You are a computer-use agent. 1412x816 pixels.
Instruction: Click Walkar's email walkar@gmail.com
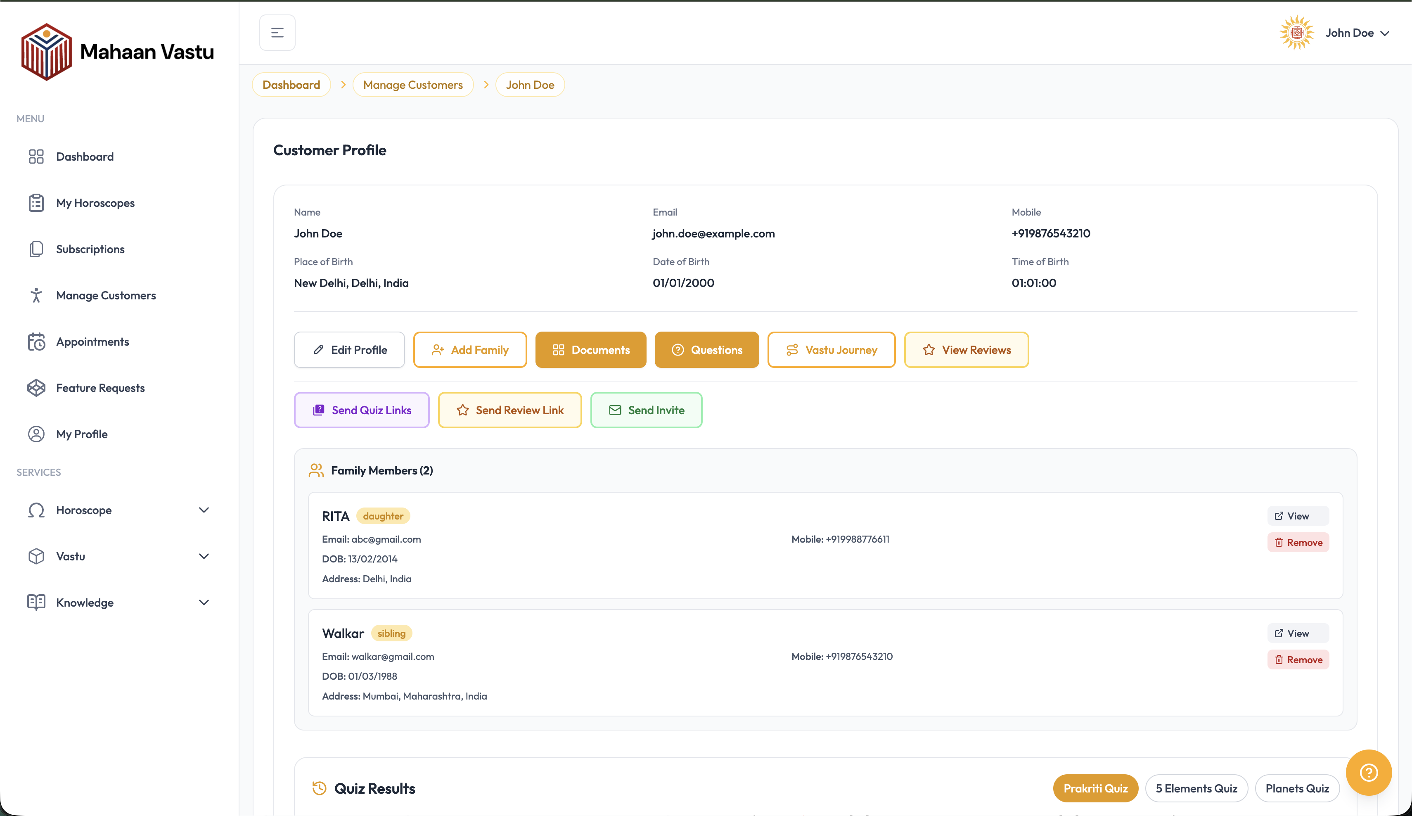tap(393, 656)
